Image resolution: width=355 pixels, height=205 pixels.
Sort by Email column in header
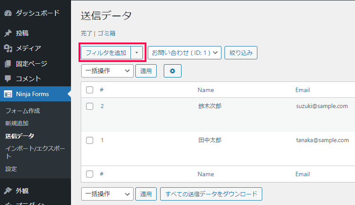303,90
